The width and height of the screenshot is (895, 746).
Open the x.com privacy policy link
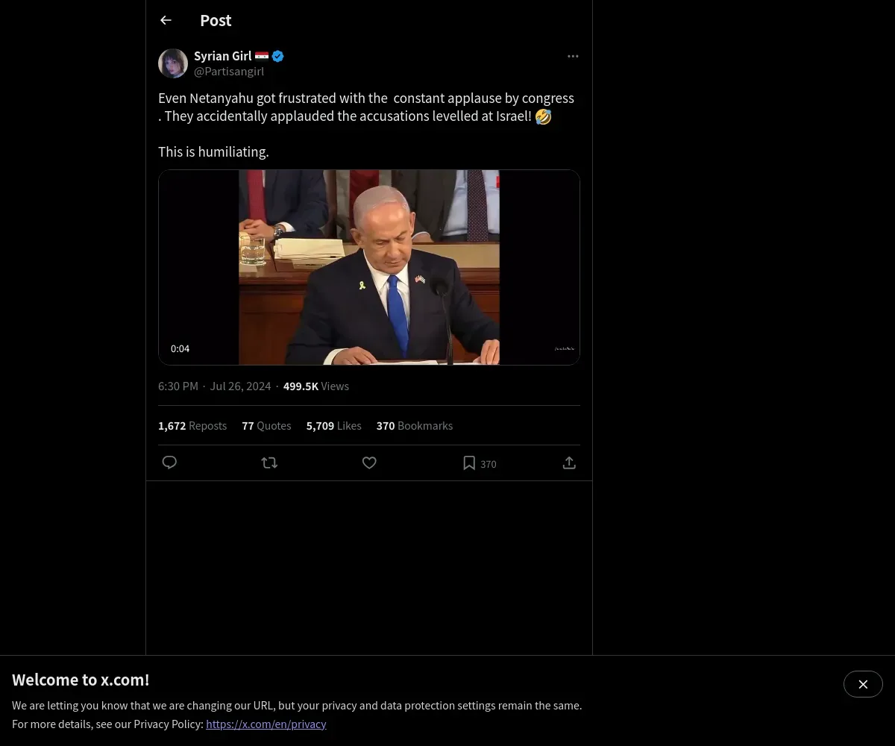click(266, 724)
